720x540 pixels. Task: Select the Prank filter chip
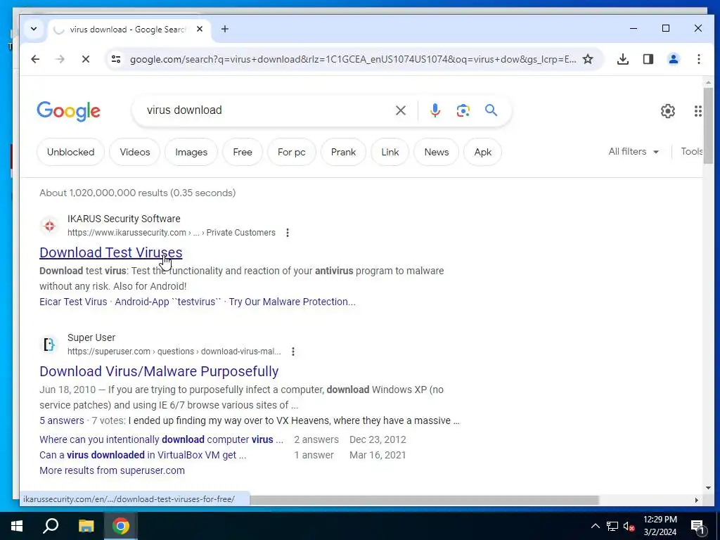pos(343,152)
